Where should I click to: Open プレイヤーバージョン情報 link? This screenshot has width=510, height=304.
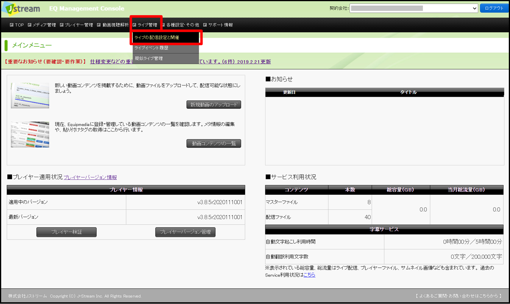90,177
